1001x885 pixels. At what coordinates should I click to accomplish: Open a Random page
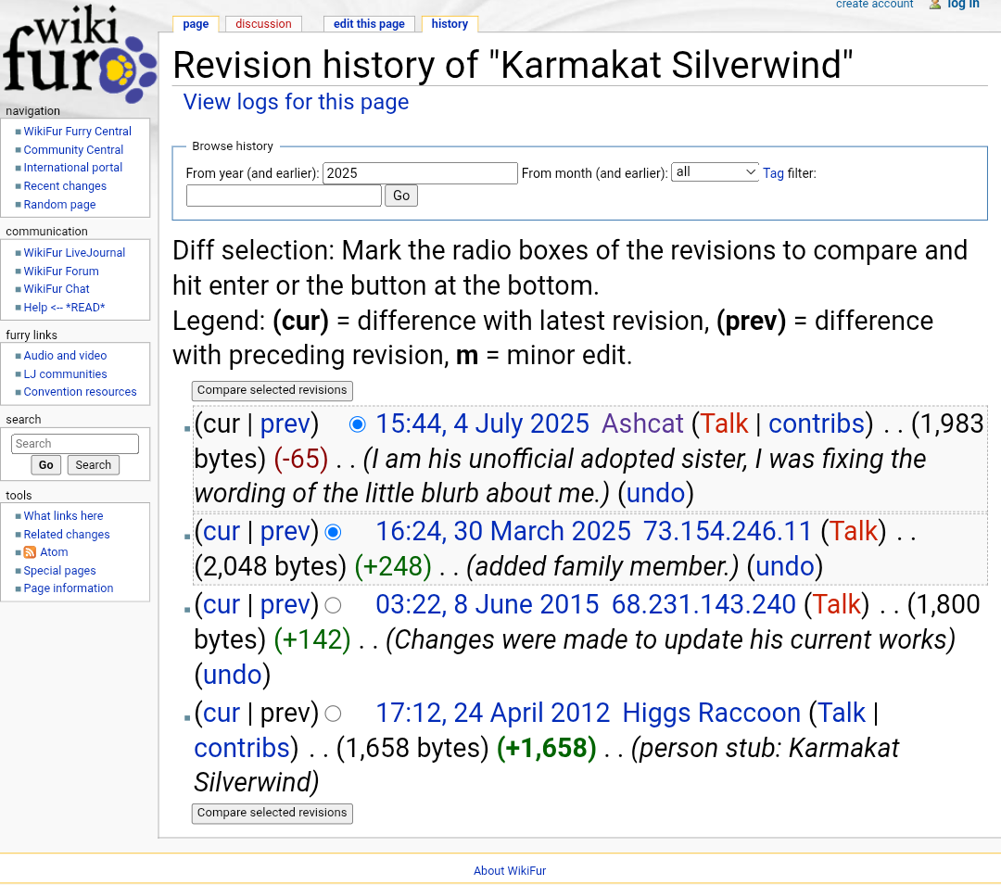click(x=59, y=205)
